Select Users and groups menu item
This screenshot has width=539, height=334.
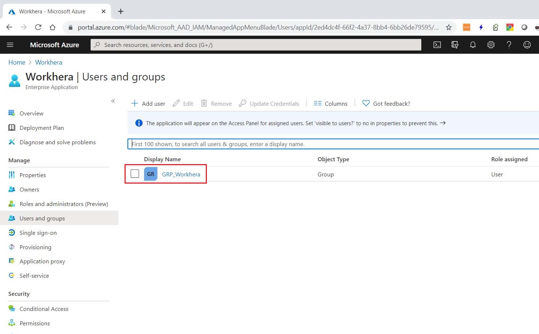pos(59,218)
